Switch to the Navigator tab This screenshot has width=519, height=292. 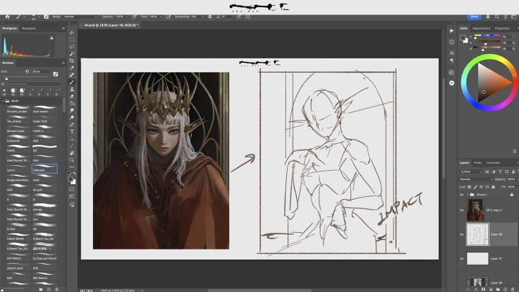coord(29,28)
